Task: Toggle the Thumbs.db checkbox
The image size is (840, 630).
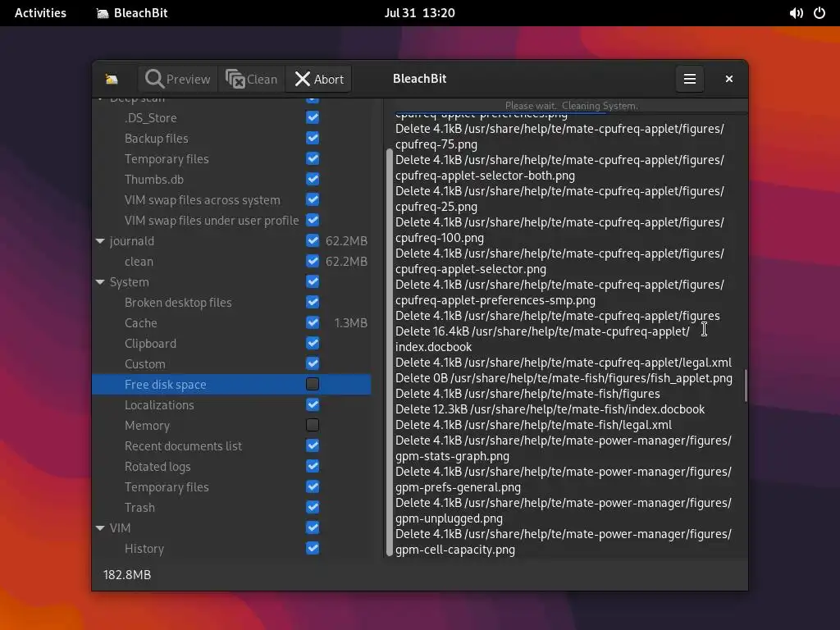Action: (x=313, y=179)
